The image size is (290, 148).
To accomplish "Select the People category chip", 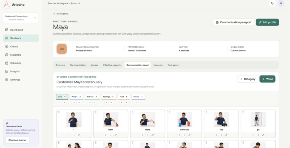I will 77,97.
